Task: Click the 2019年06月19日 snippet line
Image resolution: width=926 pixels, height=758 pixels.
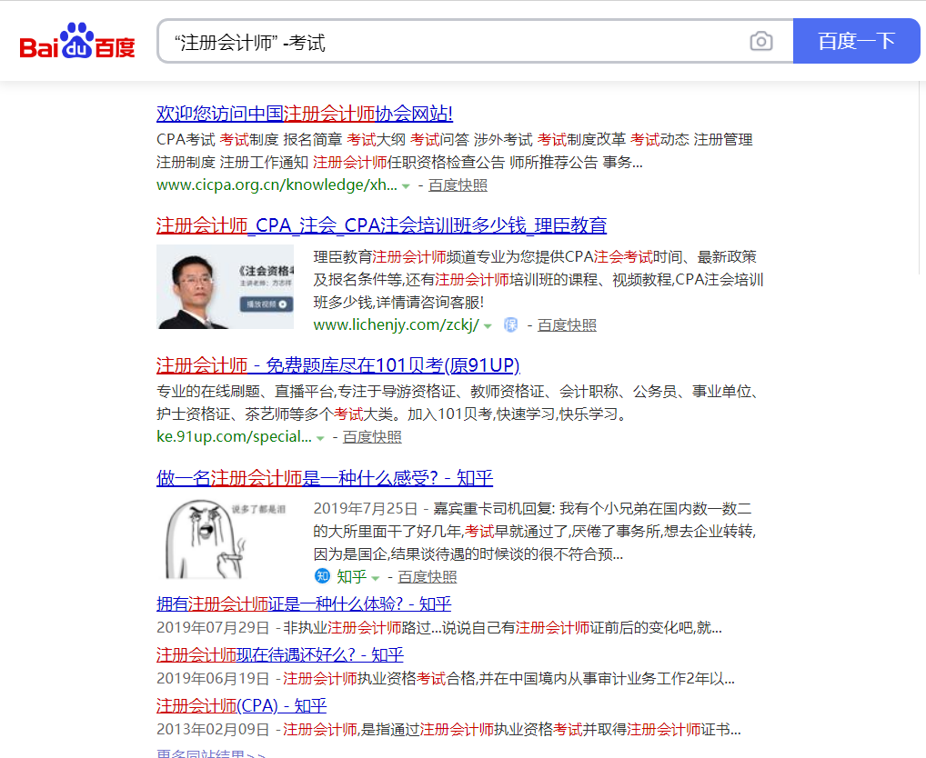Action: tap(446, 679)
